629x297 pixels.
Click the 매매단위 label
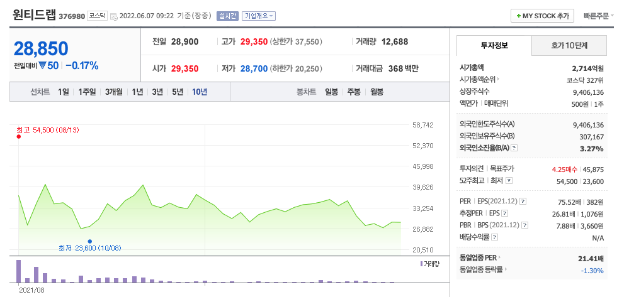click(x=496, y=103)
